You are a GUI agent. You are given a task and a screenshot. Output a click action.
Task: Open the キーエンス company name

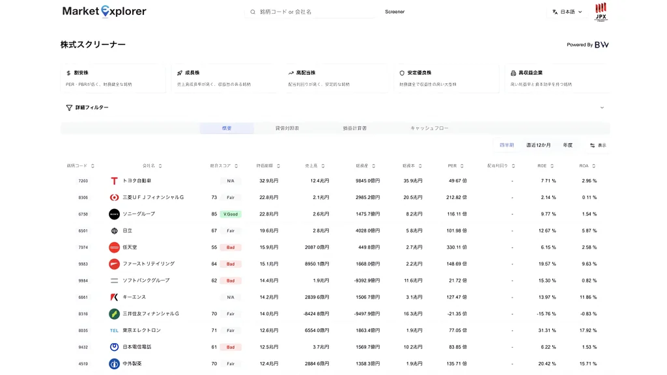click(134, 297)
